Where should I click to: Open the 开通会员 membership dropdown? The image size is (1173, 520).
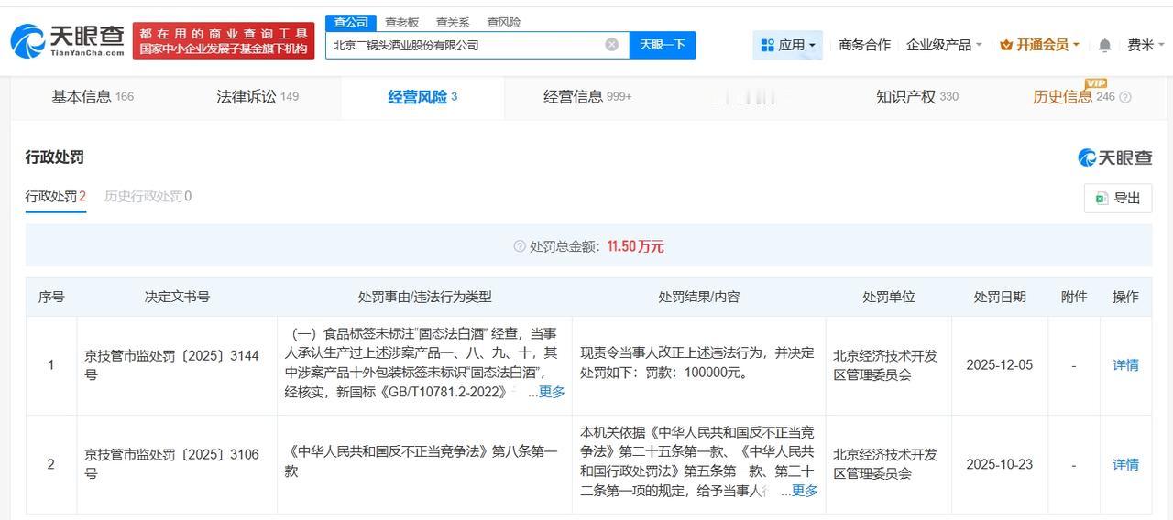point(1039,45)
